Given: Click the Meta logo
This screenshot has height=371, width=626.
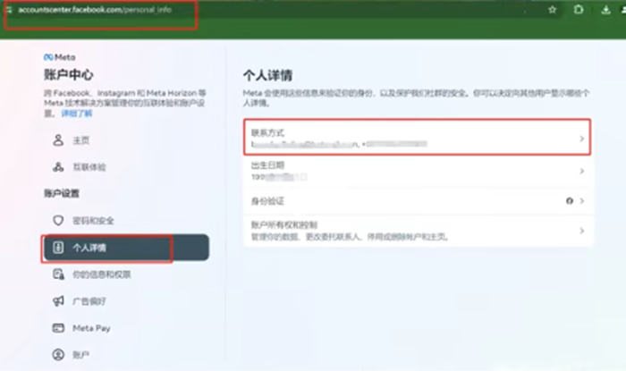Looking at the screenshot, I should point(60,57).
